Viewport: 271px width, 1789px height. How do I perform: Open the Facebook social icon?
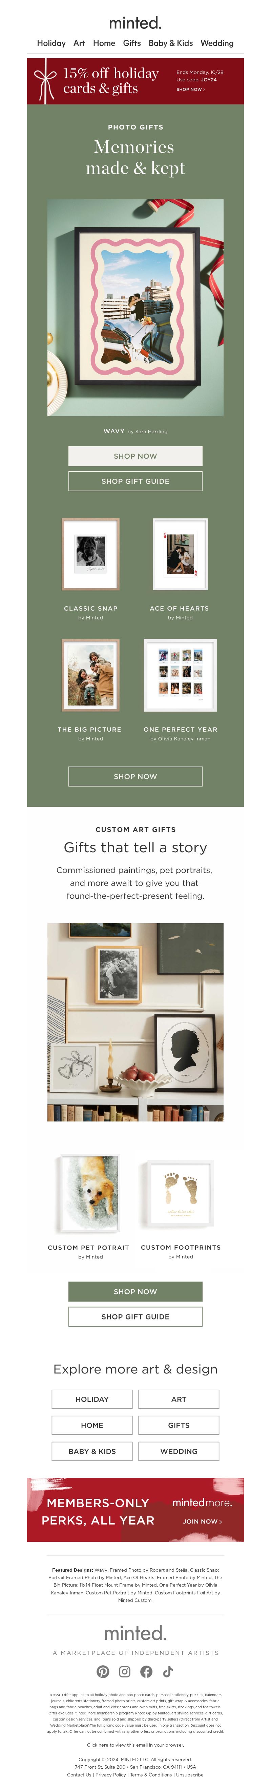[146, 1672]
